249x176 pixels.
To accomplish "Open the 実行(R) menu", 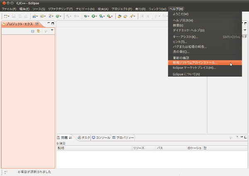I will [x=140, y=9].
